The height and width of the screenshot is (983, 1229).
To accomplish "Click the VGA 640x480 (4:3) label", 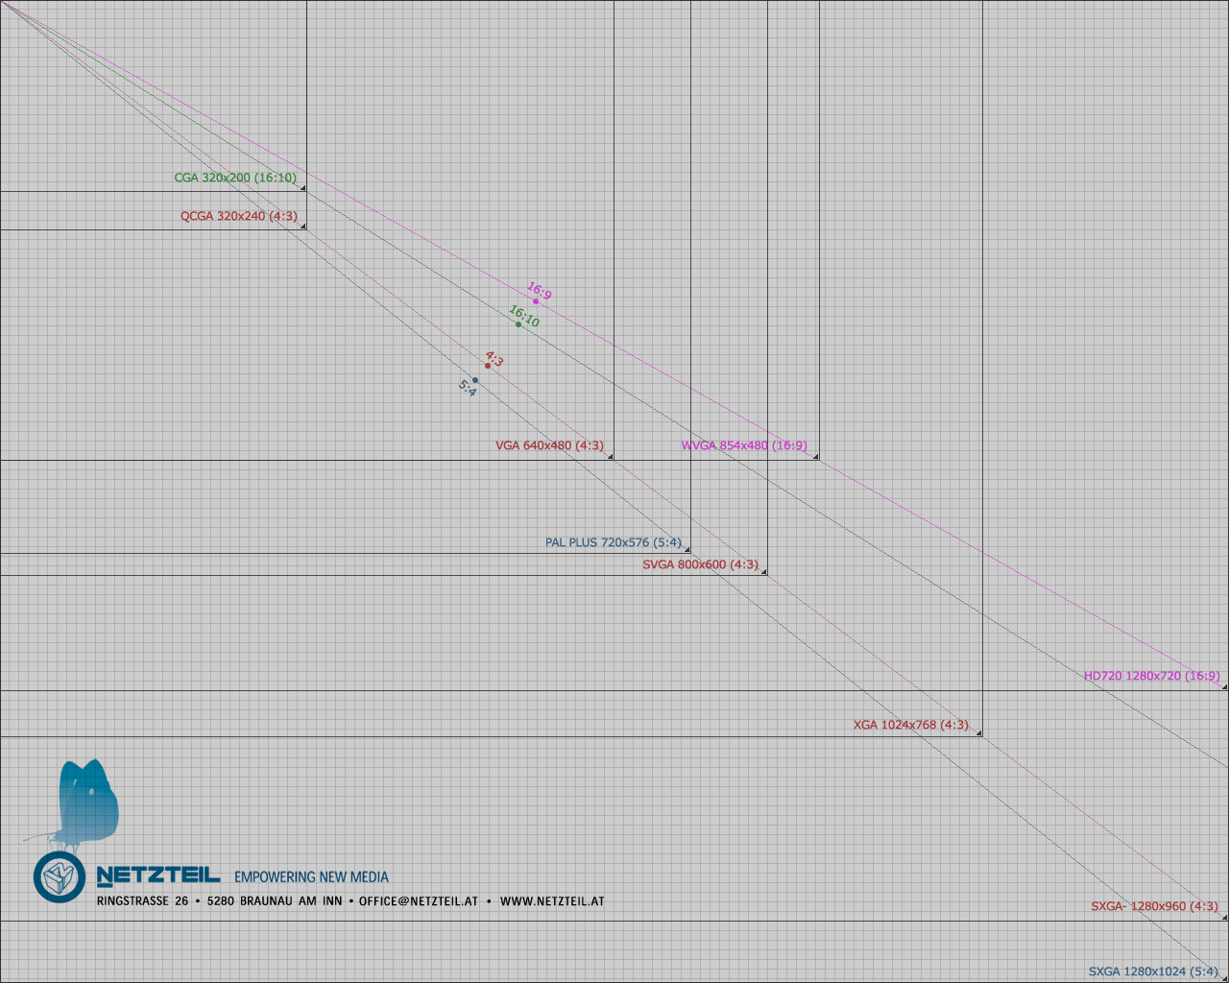I will tap(549, 445).
